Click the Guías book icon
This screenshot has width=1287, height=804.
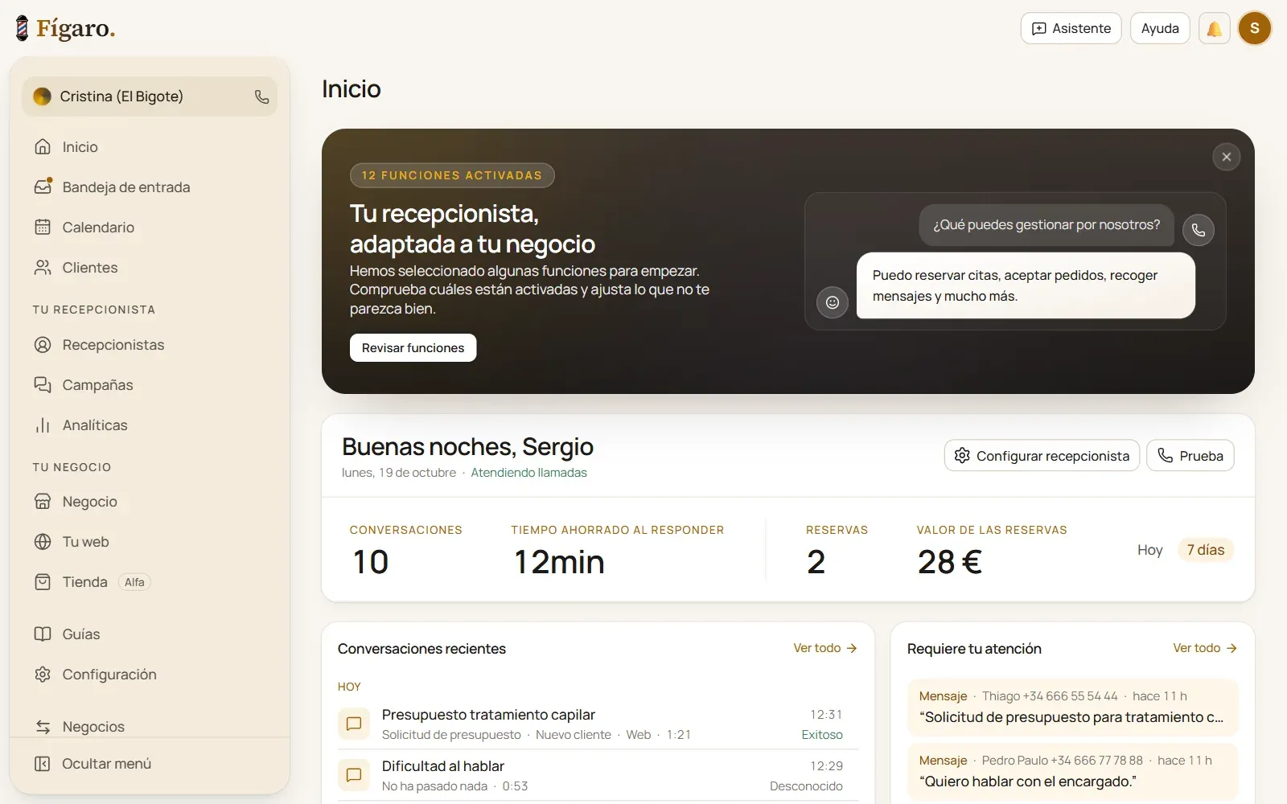[43, 634]
